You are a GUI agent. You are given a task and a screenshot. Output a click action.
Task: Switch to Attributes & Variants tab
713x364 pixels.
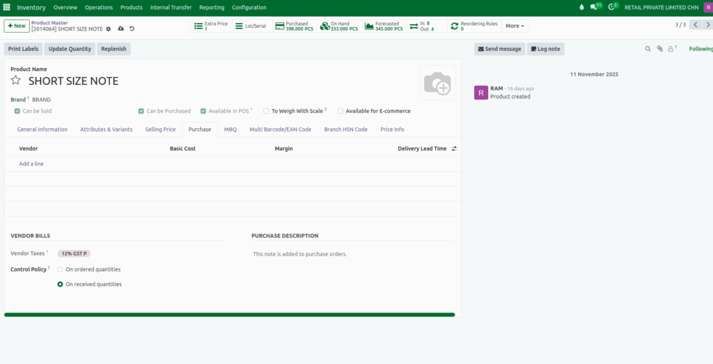[x=107, y=129]
